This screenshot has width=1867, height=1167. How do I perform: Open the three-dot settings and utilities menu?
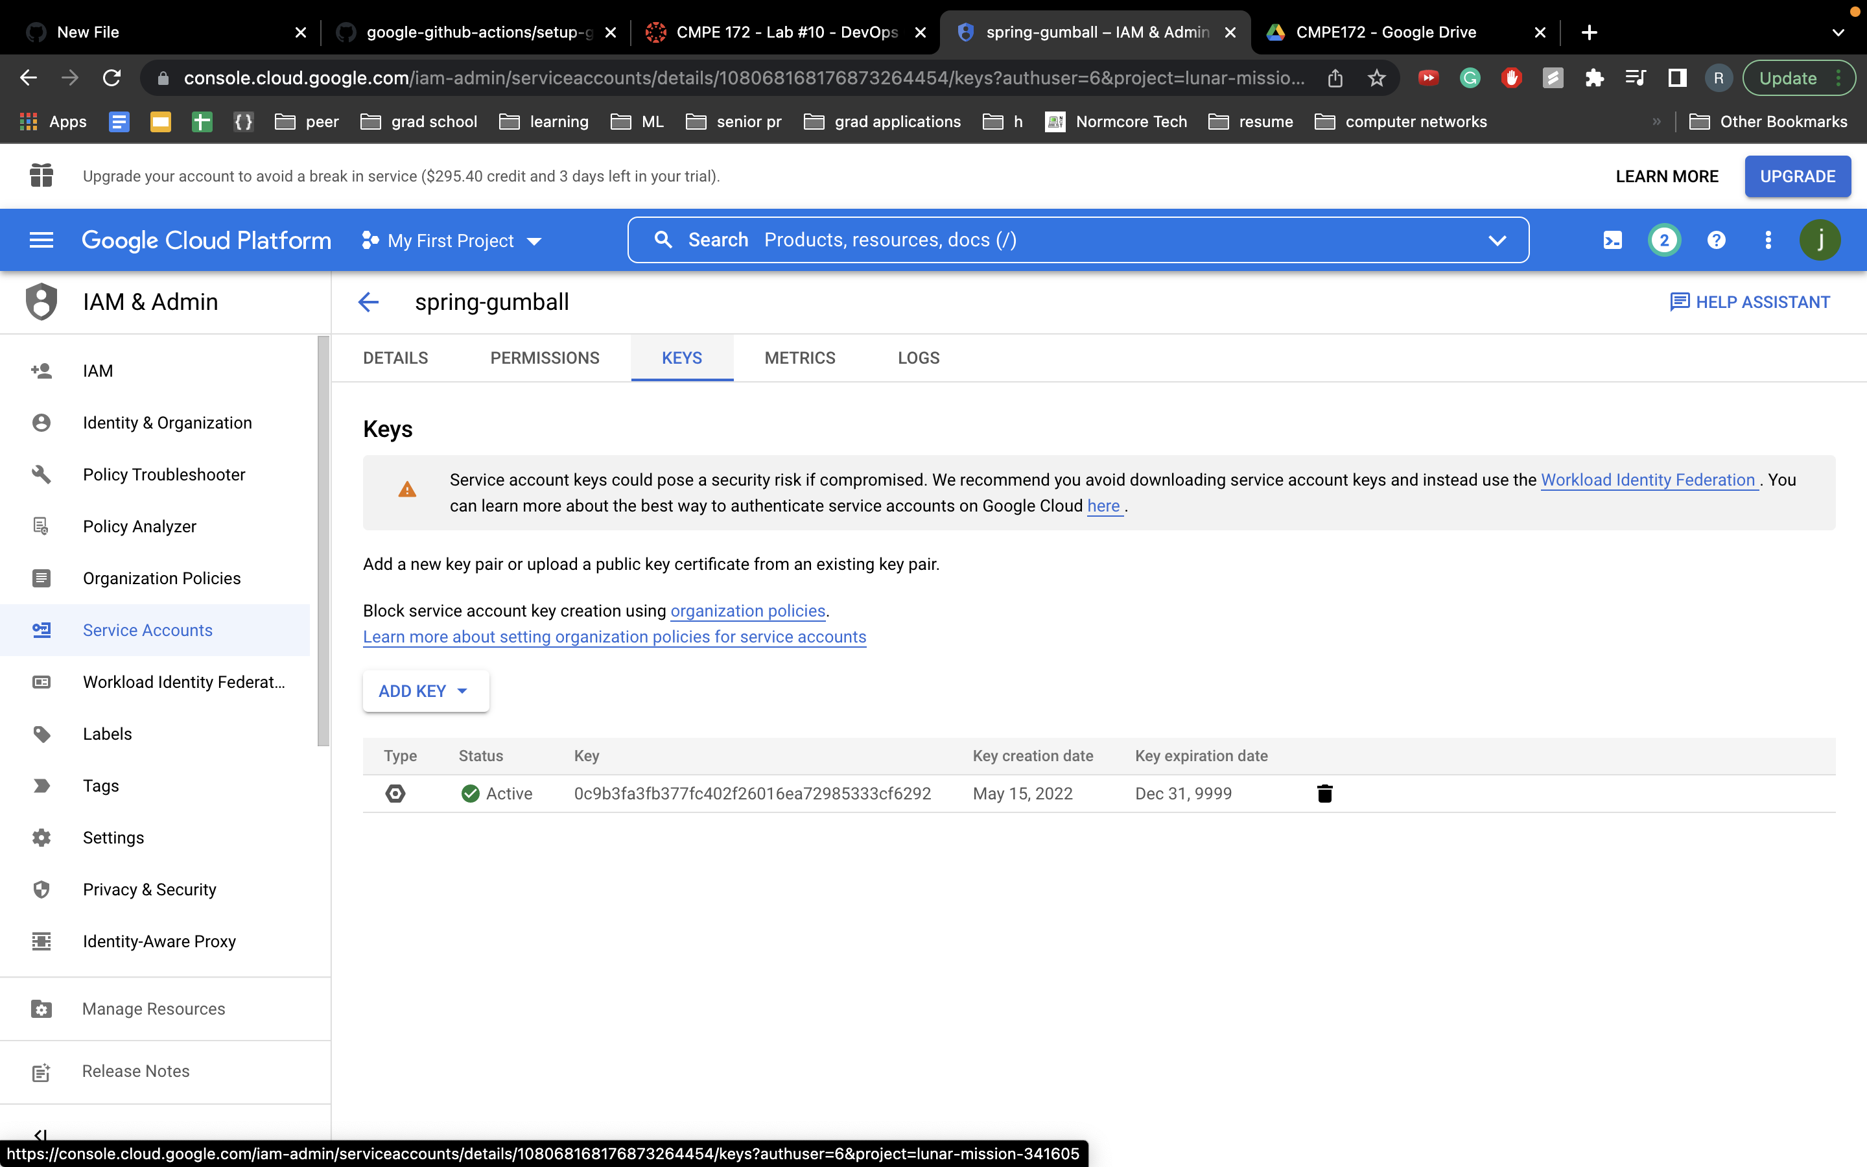point(1767,240)
